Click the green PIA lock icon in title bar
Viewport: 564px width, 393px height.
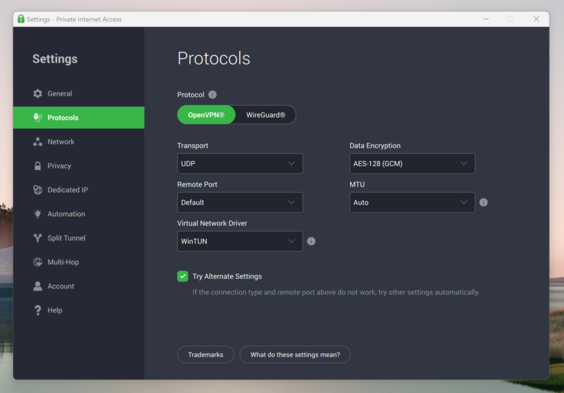21,19
